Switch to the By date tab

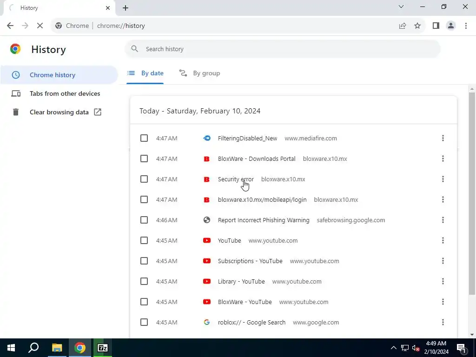pos(145,73)
